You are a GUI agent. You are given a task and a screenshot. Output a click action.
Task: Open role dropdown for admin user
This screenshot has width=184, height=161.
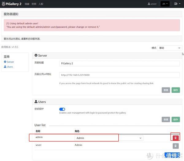point(109,138)
